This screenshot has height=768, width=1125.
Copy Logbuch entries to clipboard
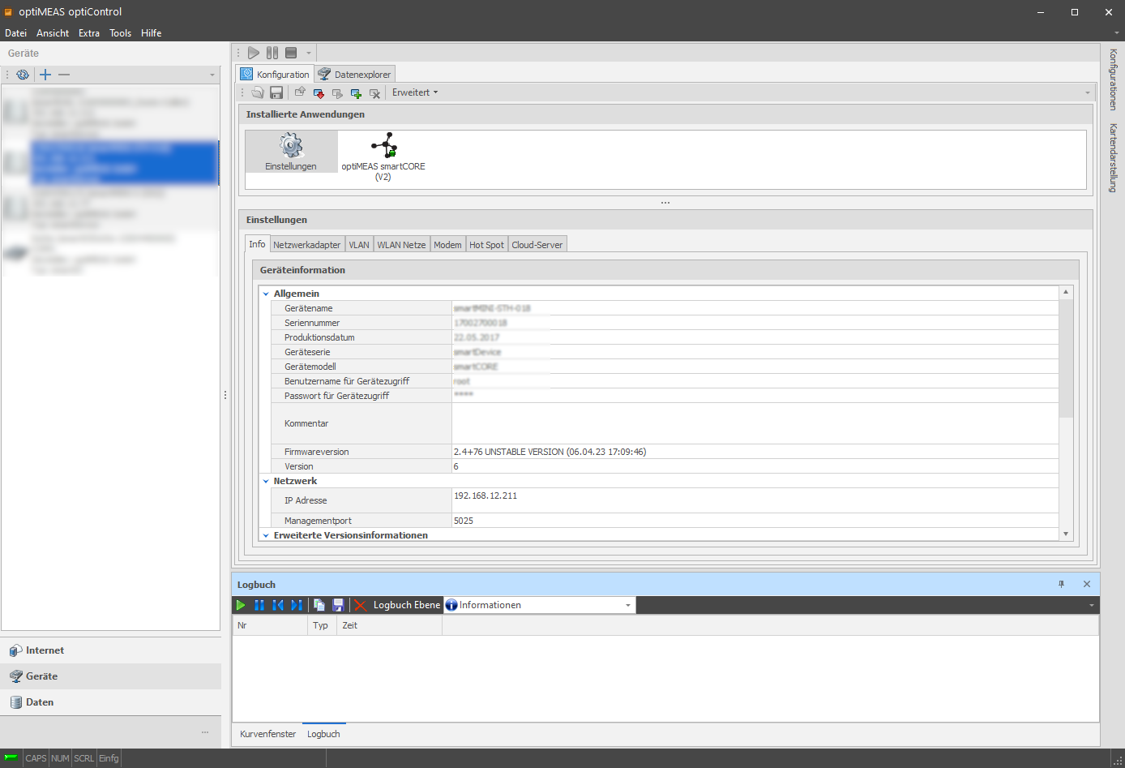319,605
